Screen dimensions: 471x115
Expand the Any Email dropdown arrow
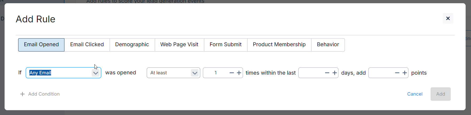pos(95,73)
